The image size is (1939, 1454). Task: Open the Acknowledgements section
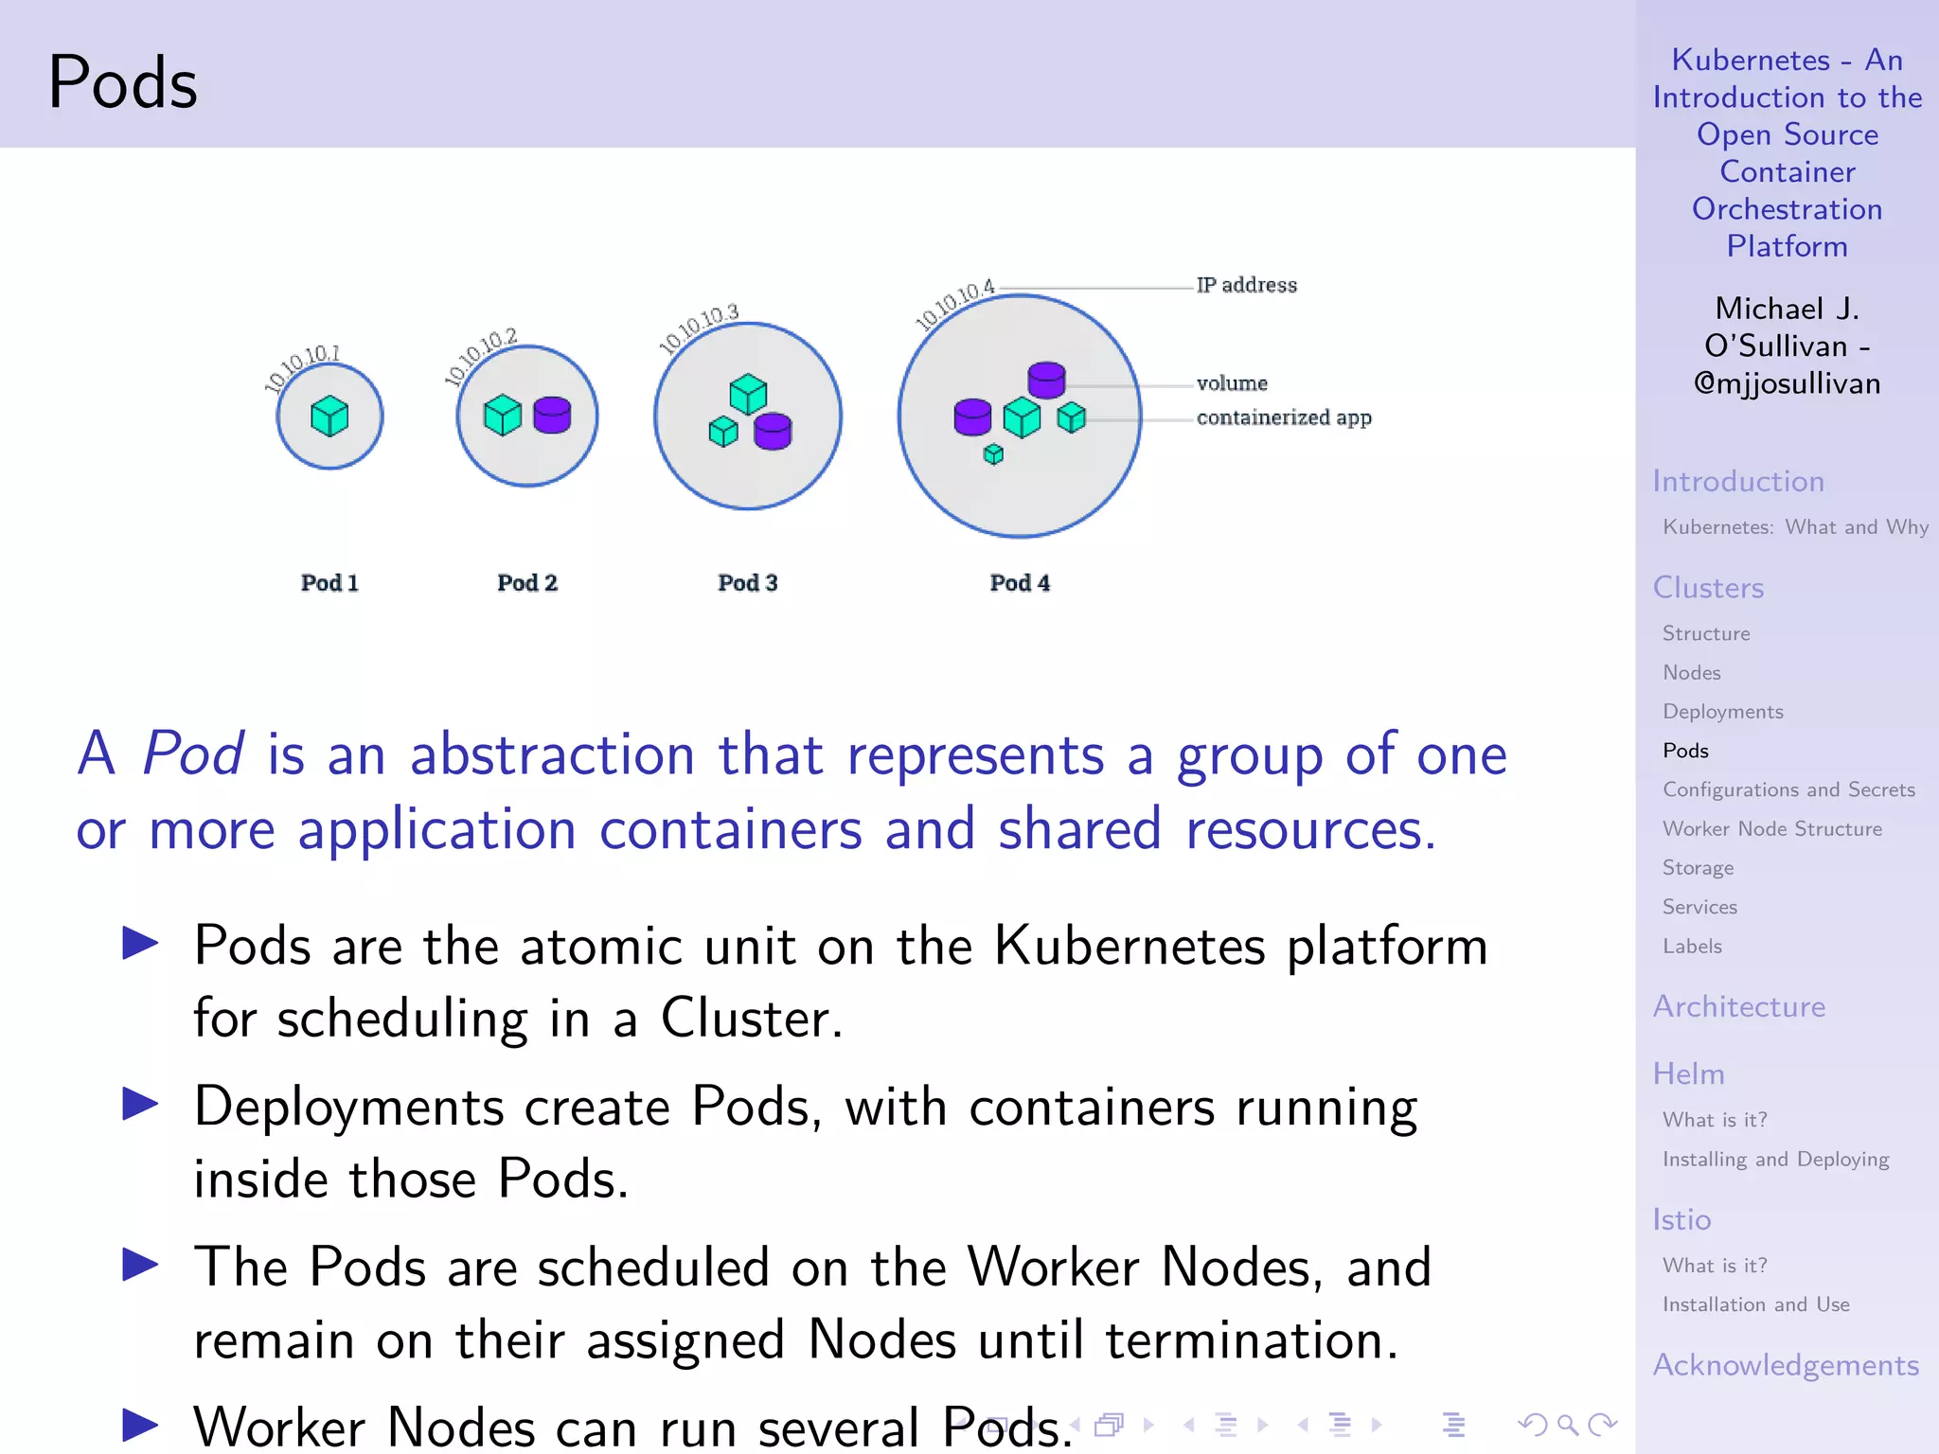[x=1786, y=1365]
